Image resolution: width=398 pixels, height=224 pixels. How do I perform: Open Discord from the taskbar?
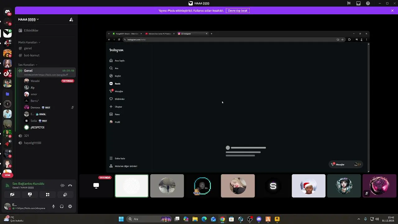tap(259, 219)
